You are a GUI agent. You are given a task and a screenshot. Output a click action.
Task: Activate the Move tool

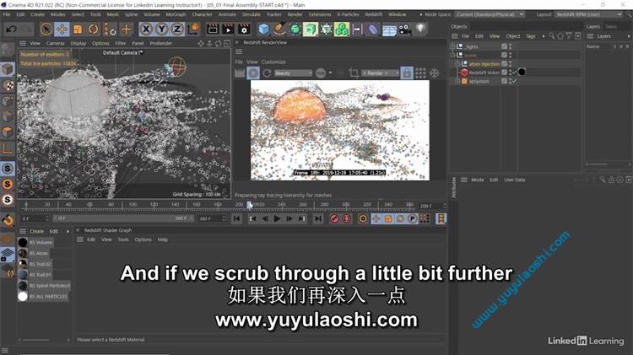[x=62, y=29]
